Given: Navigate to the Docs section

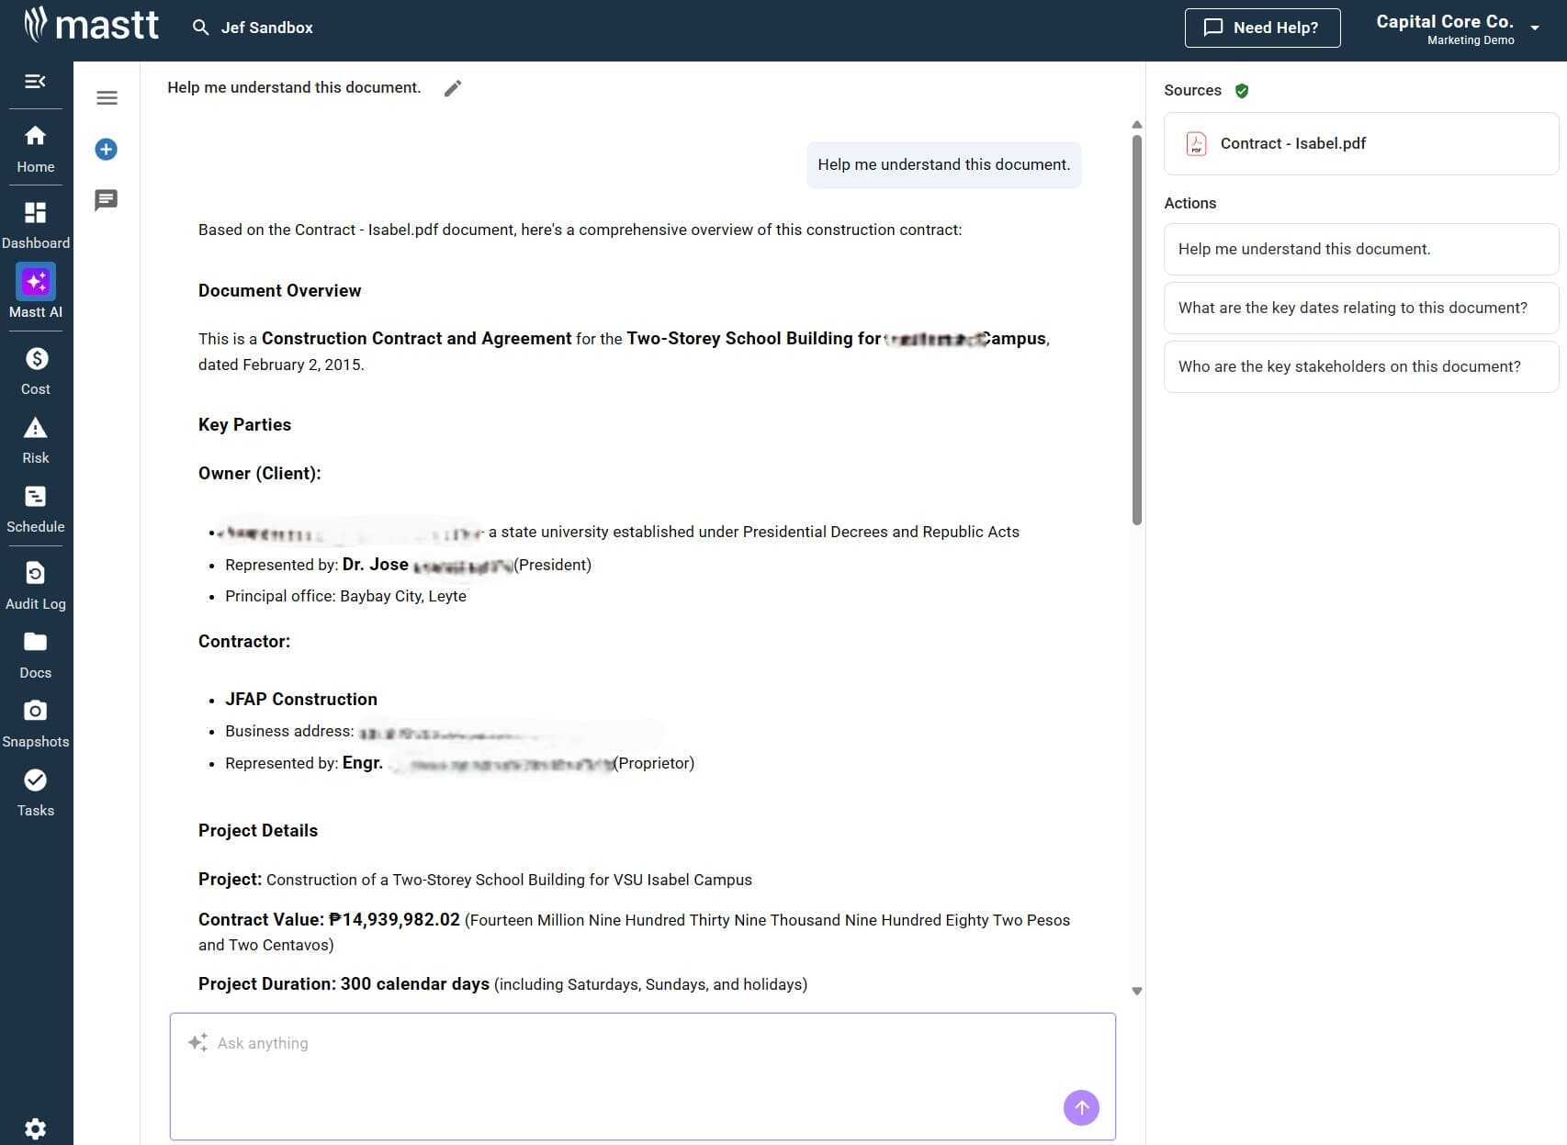Looking at the screenshot, I should pos(36,654).
